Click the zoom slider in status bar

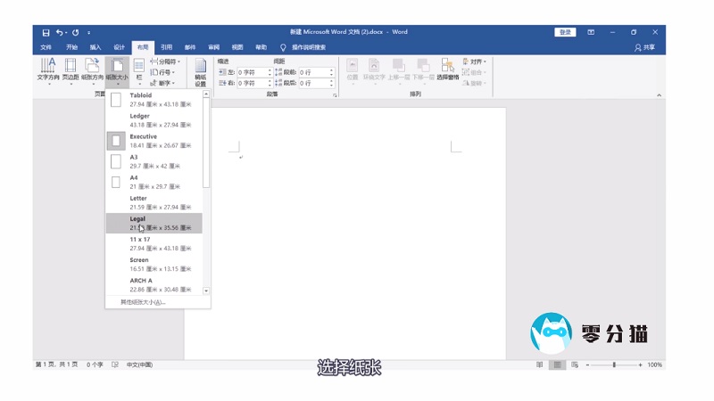(x=614, y=365)
